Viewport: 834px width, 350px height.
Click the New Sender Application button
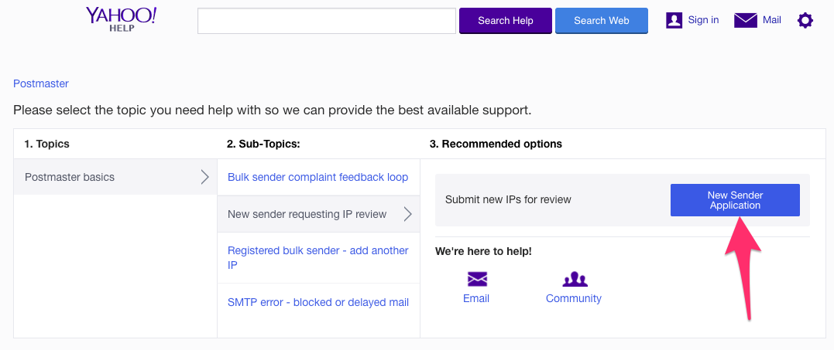click(x=735, y=200)
